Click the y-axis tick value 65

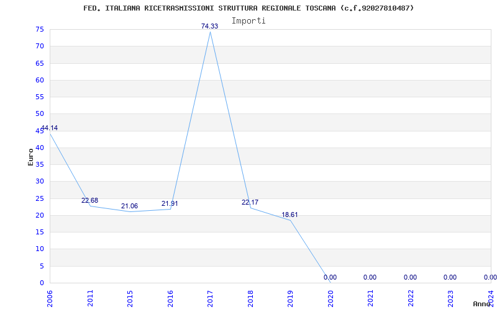[40, 63]
